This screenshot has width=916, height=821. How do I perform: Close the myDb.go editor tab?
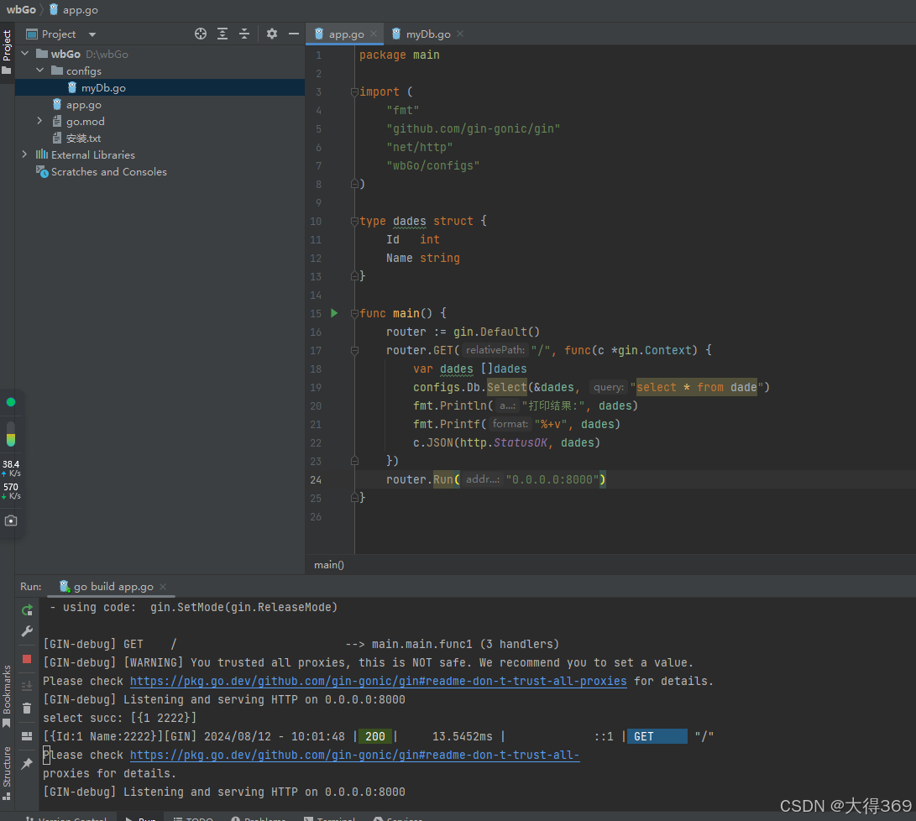click(460, 34)
